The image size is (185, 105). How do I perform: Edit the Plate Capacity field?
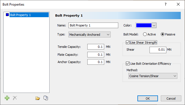(x=96, y=55)
